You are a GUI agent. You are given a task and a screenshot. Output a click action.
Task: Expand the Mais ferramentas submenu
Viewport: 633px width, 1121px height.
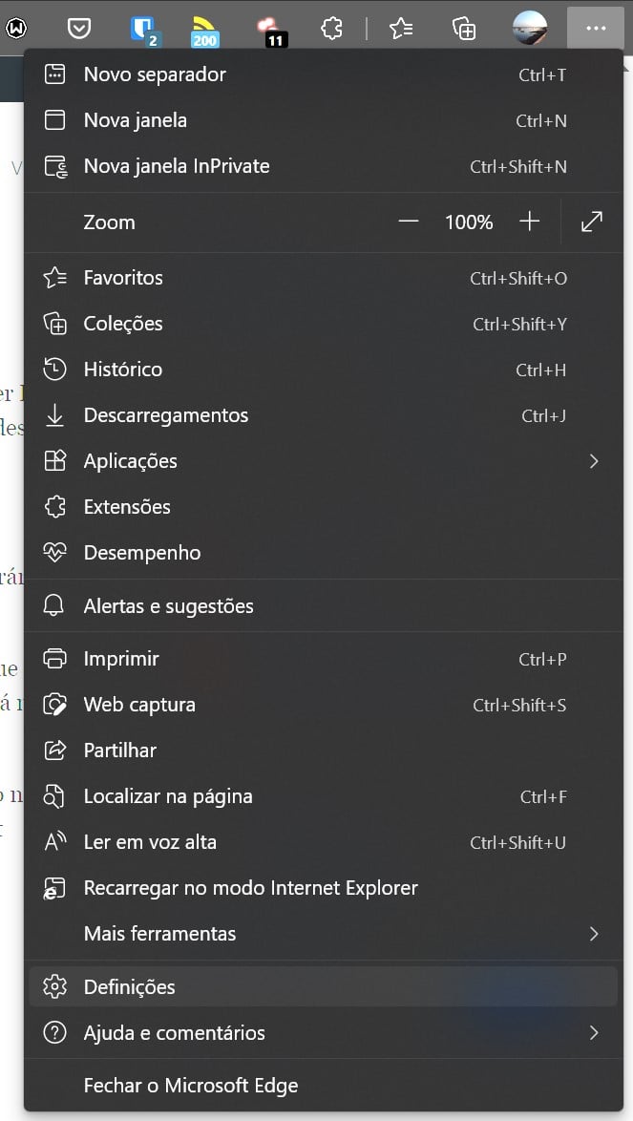coord(593,934)
